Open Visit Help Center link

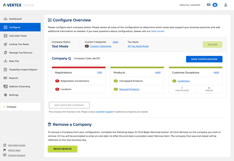click(17, 145)
